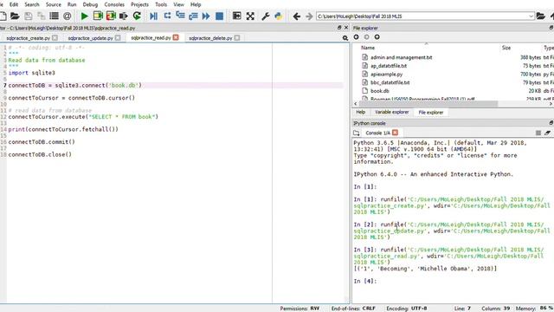Maximize the current pane
The image size is (554, 312).
236,16
